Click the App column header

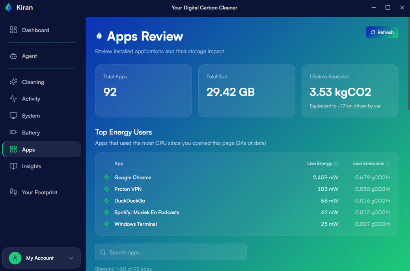pos(119,164)
